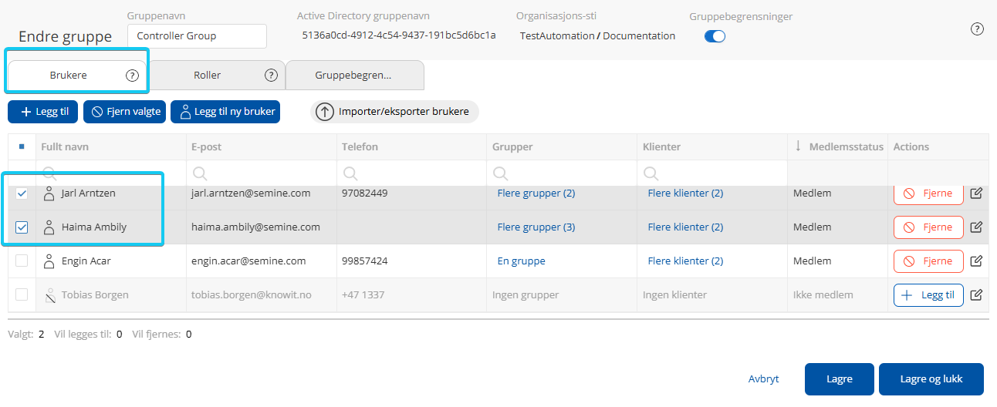Screen dimensions: 997x407
Task: Check the Engin Acar row checkbox
Action: point(22,261)
